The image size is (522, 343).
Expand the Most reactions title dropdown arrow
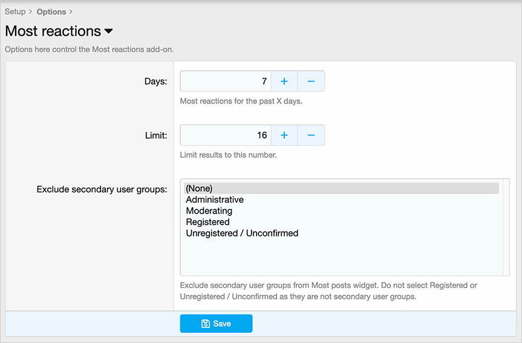[x=109, y=31]
